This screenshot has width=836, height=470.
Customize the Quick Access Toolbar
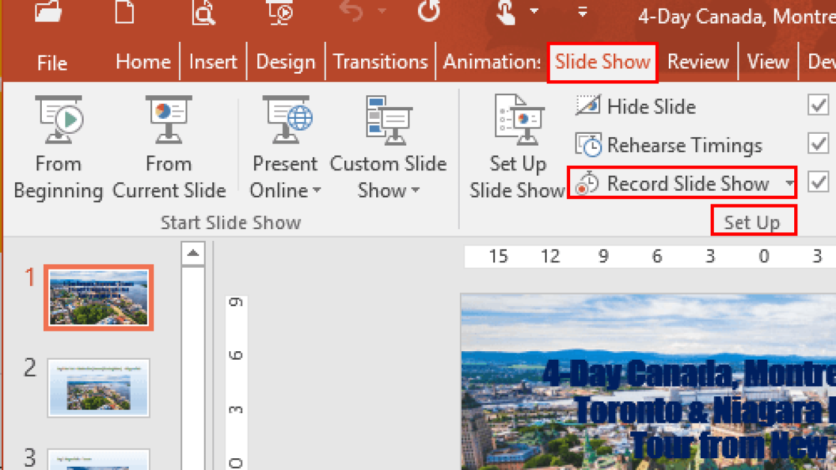coord(583,11)
